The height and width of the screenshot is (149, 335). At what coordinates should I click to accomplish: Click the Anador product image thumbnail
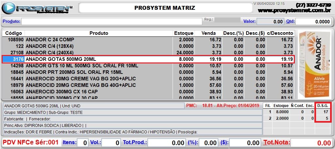coord(314,65)
